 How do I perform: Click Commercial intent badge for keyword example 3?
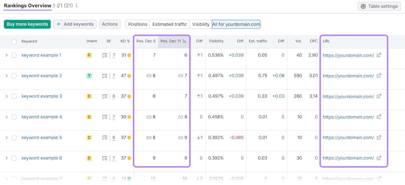pos(89,96)
